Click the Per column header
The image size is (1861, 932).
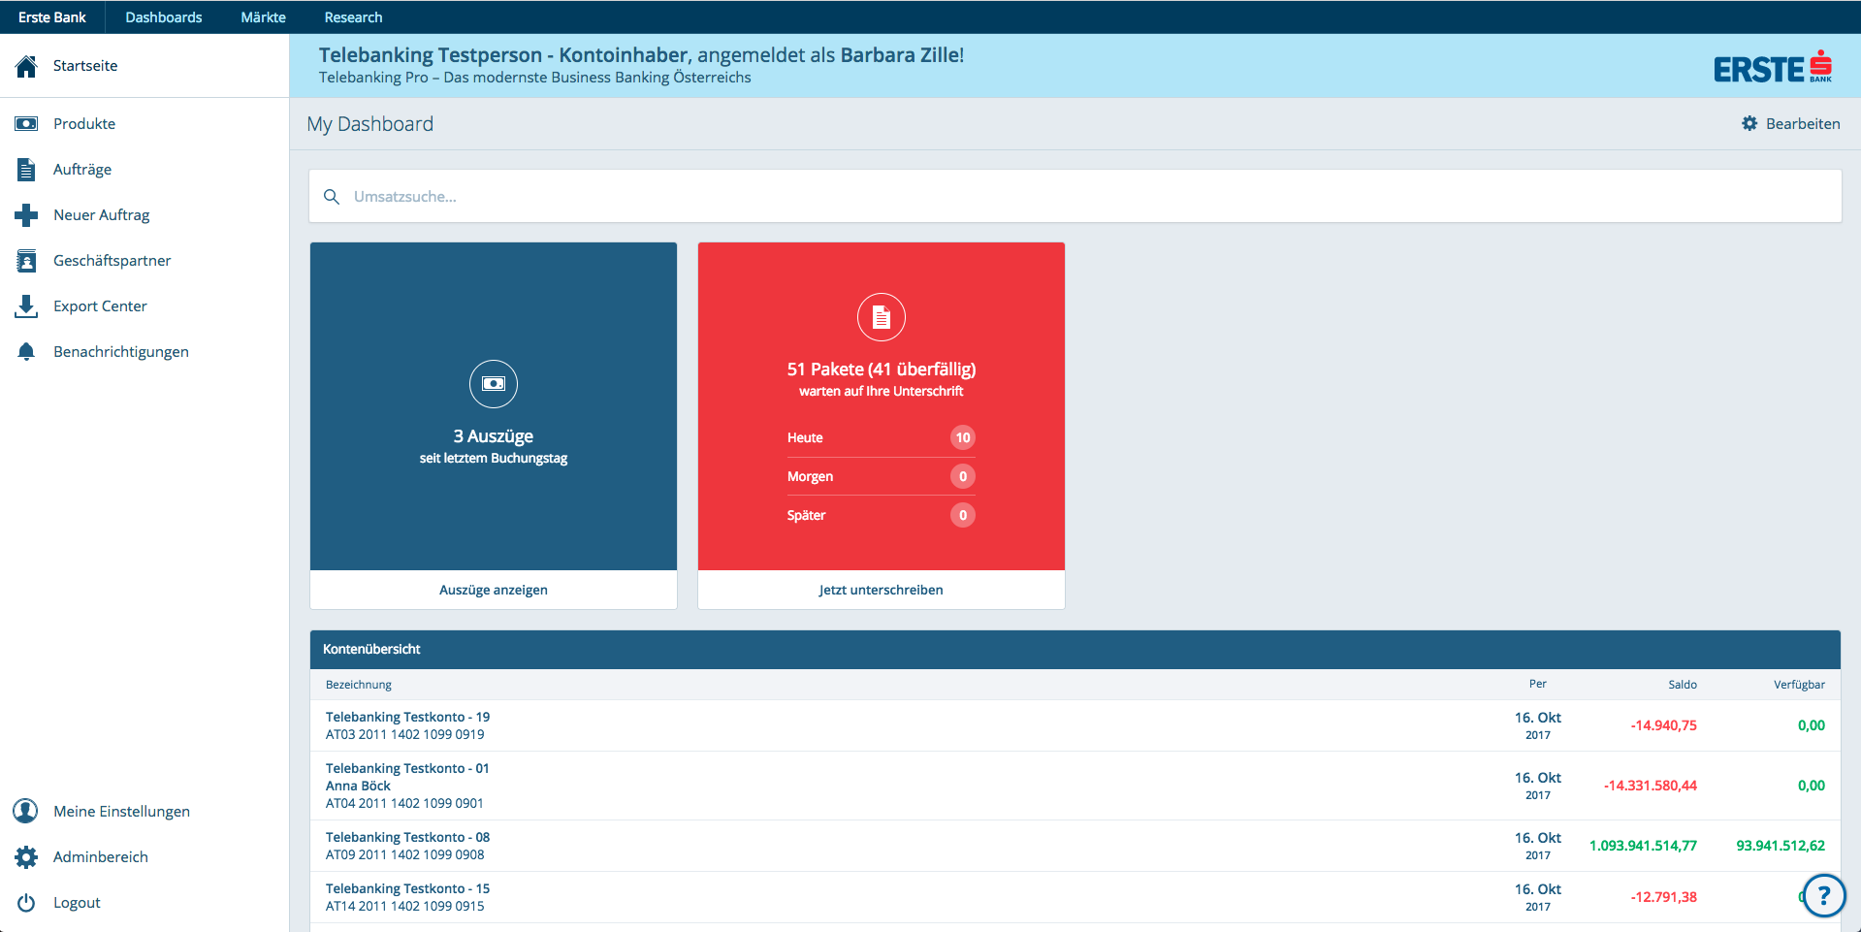[1538, 685]
